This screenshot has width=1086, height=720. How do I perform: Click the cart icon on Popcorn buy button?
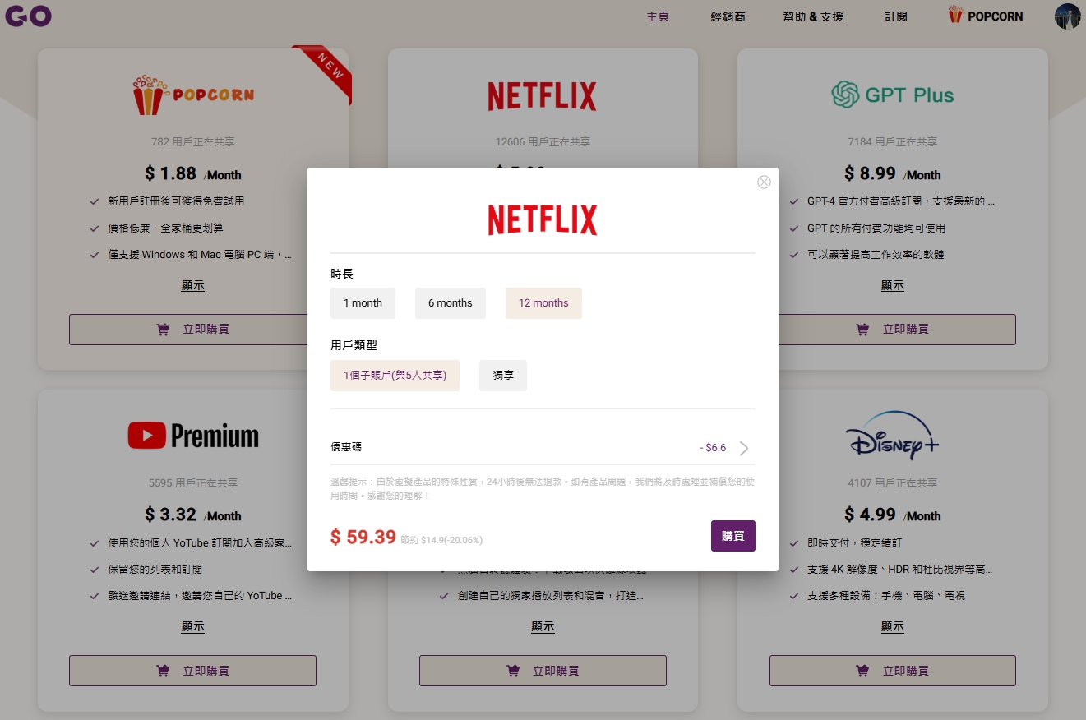(163, 329)
